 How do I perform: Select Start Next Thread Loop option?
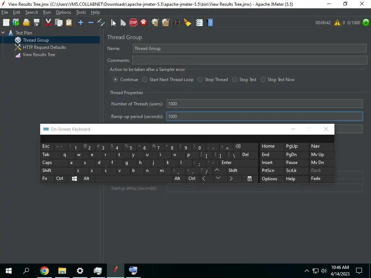145,80
